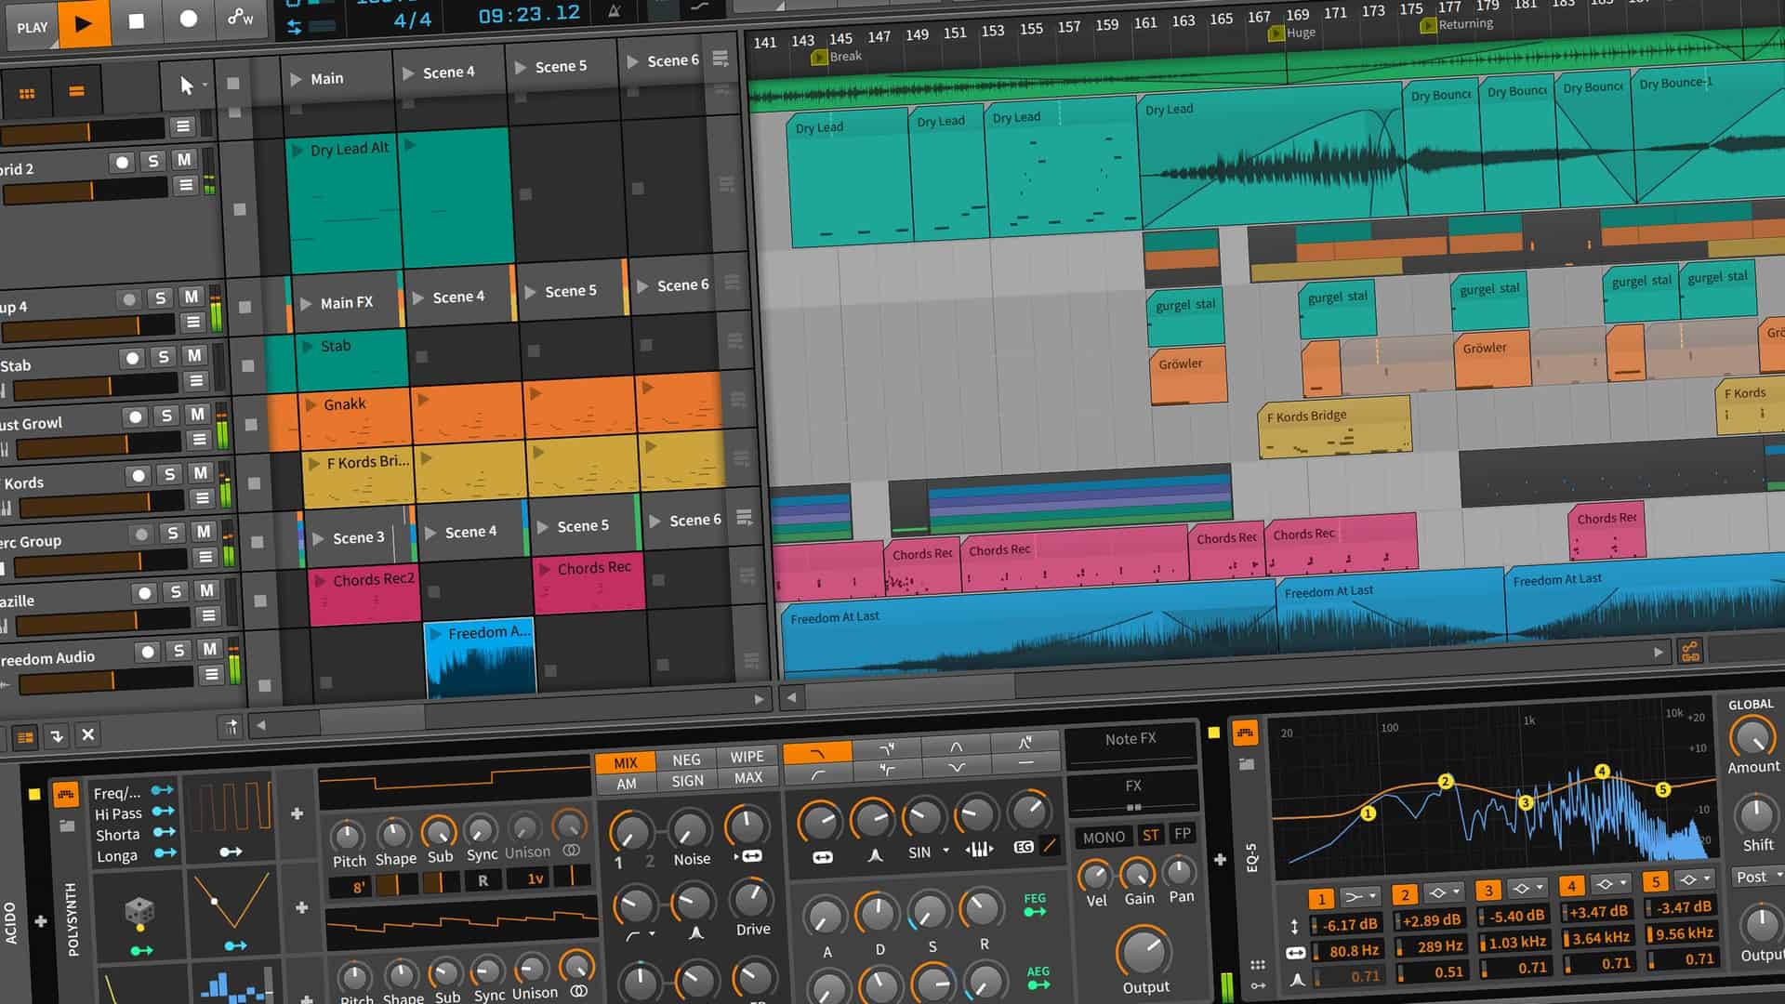Select the WIPE mode tab
Image resolution: width=1785 pixels, height=1004 pixels.
point(747,757)
